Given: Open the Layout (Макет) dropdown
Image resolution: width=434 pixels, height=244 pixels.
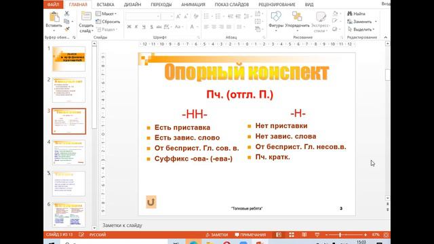Looking at the screenshot, I should [106, 14].
